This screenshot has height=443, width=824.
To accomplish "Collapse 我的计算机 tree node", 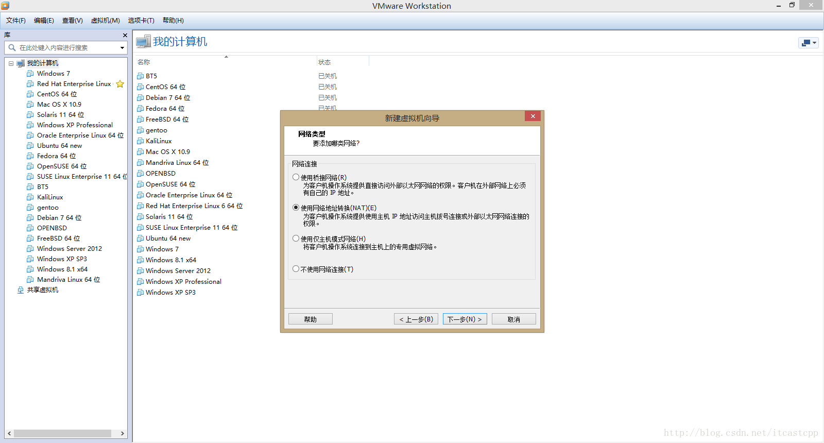I will (x=11, y=63).
